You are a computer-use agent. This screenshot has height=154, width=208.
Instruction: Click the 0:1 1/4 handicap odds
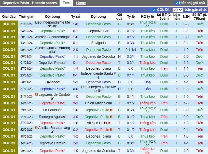click(131, 50)
